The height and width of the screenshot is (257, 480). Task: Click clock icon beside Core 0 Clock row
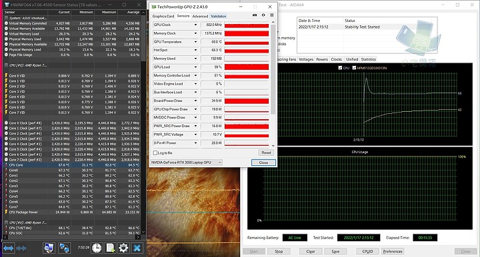click(x=6, y=123)
